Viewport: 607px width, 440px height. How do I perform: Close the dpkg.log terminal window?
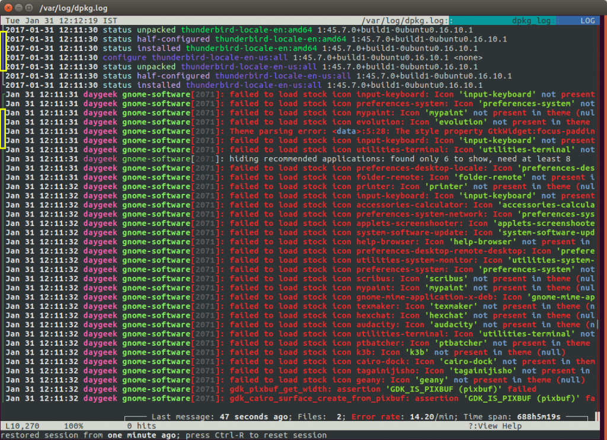(x=8, y=8)
